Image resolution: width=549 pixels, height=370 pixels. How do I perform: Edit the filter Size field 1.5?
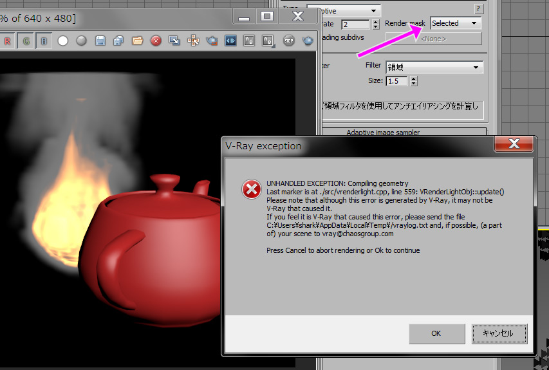[x=396, y=81]
